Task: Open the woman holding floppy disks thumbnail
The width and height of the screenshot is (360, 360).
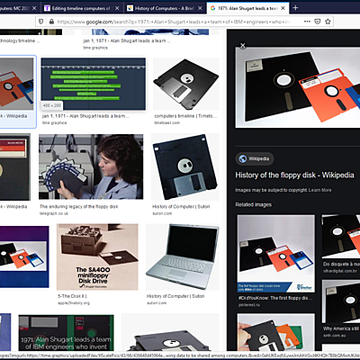Action: pyautogui.click(x=91, y=166)
